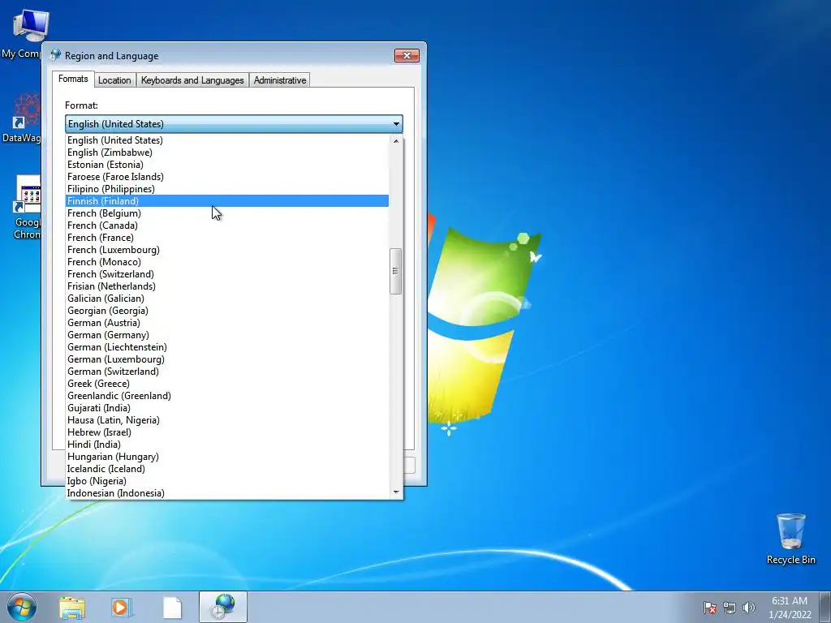Select Hebrew (Israel)
Screen dimensions: 831x623
227,433
